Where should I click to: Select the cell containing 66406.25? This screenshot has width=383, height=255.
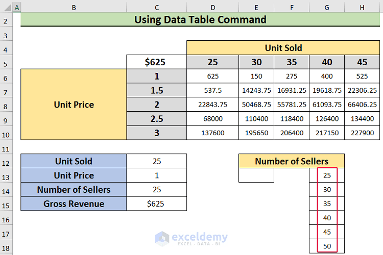point(362,105)
